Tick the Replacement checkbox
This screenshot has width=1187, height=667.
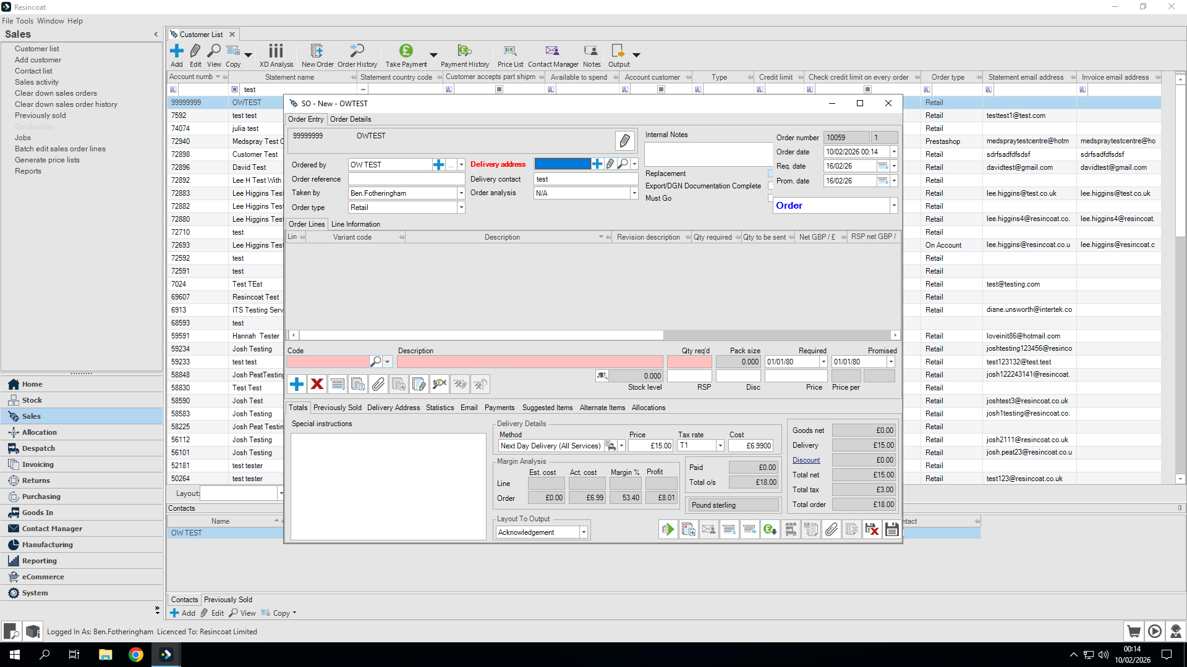click(770, 174)
